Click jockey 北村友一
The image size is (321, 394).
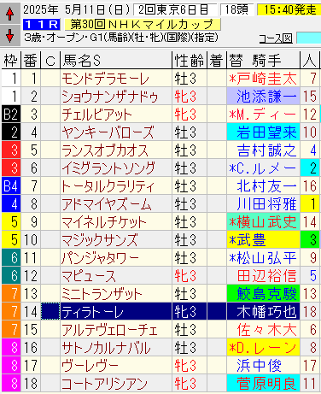coord(263,186)
